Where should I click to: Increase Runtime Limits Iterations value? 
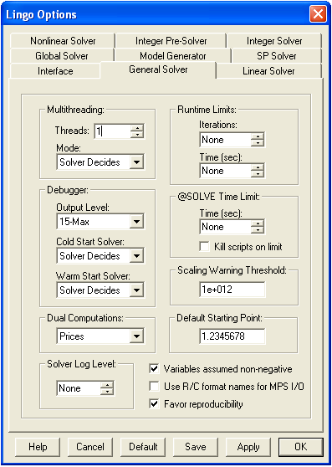click(258, 136)
